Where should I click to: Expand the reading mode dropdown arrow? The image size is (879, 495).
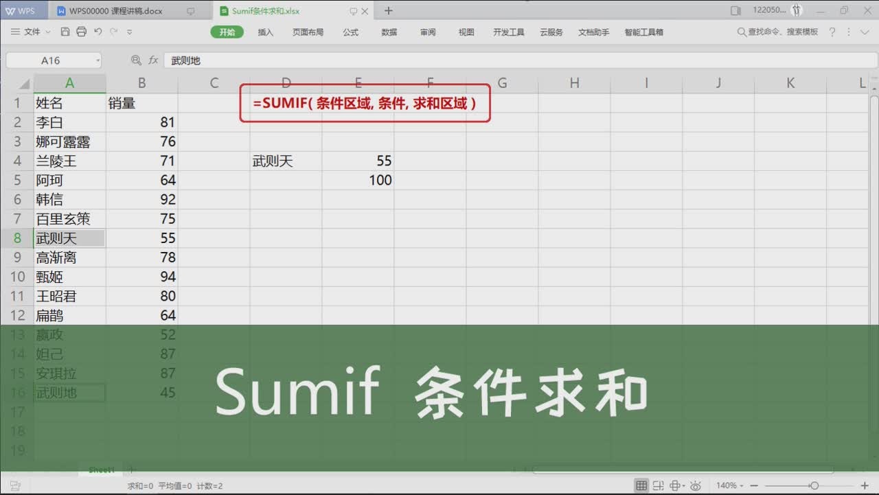click(x=684, y=486)
